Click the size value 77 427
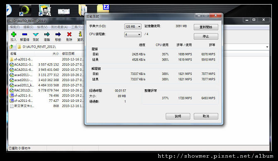The height and width of the screenshot is (161, 278). point(54,101)
